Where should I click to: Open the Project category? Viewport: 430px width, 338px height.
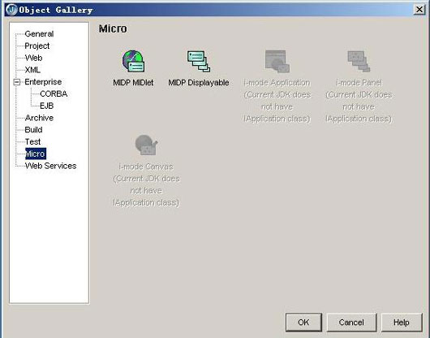click(37, 45)
